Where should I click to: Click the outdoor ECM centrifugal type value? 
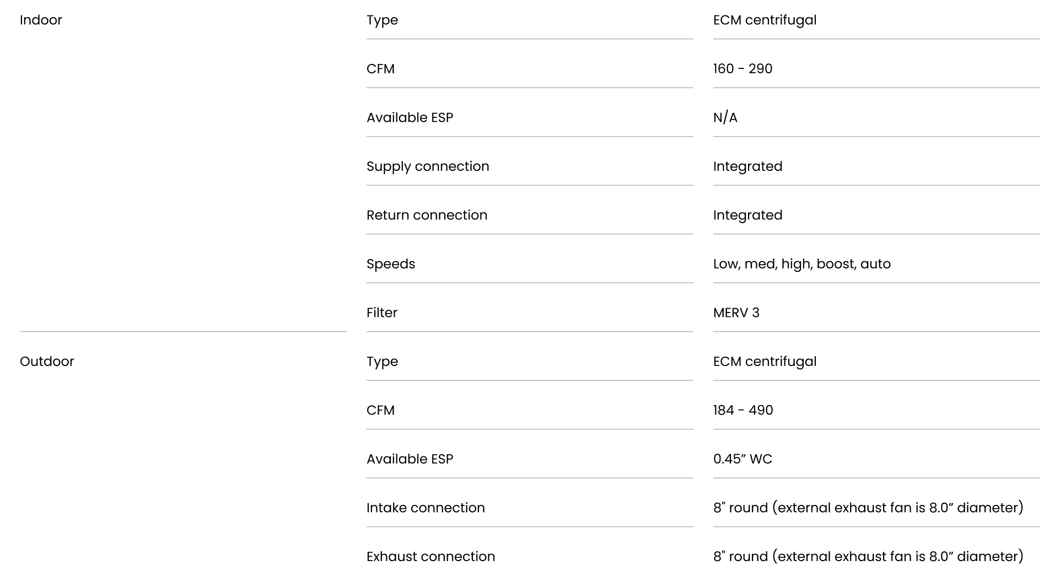coord(765,362)
